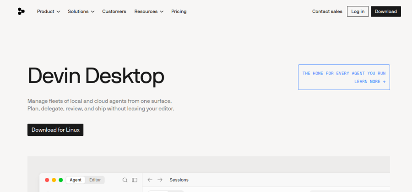Click Learn More with the arrow
This screenshot has width=412, height=192.
370,81
